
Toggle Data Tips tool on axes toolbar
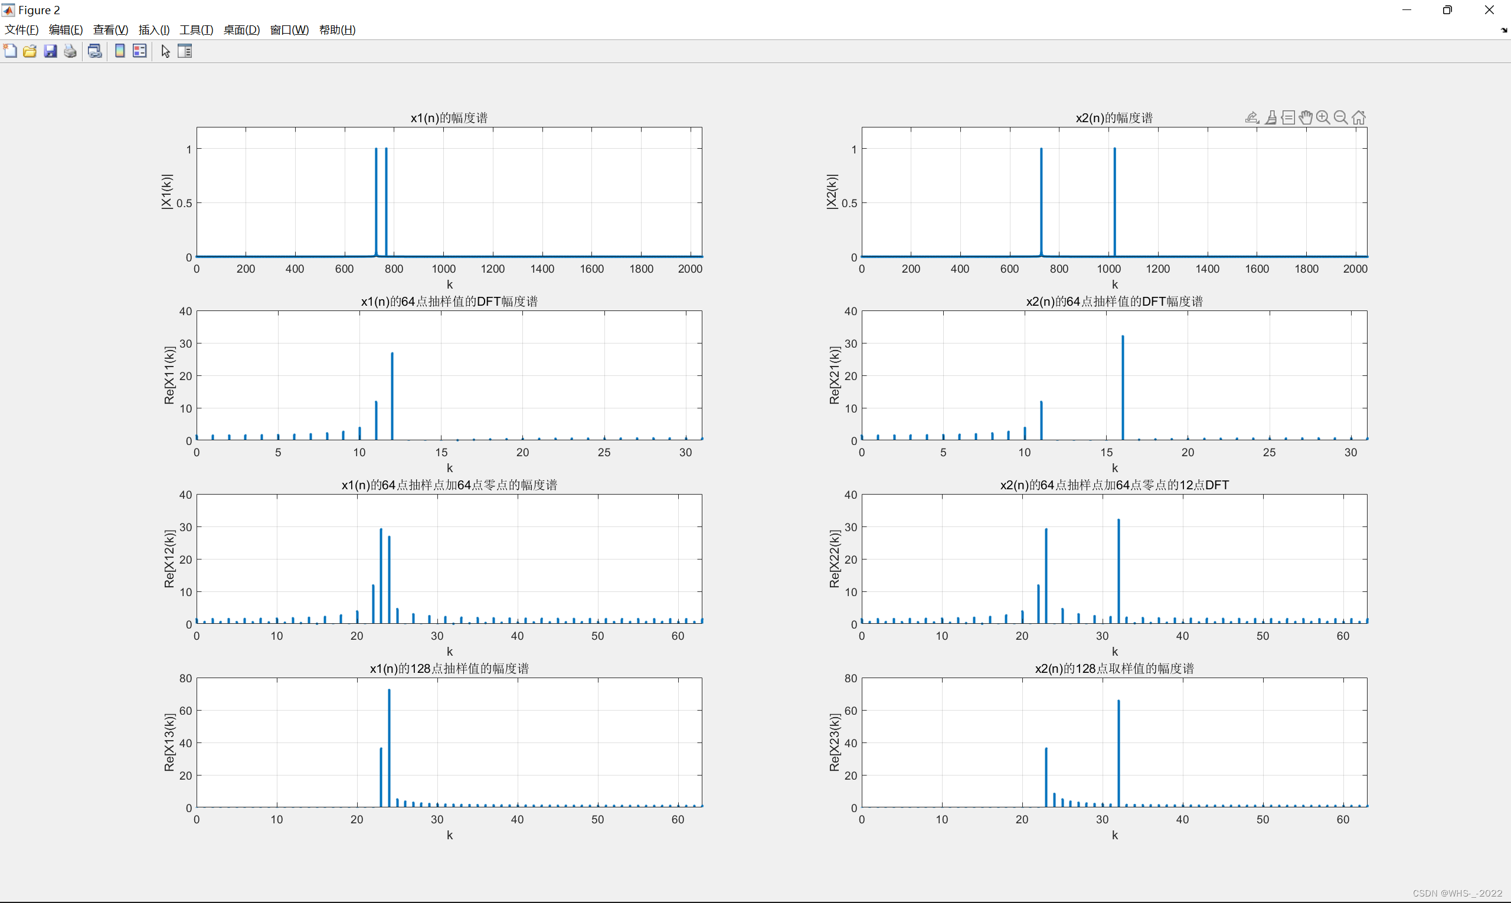click(x=1288, y=117)
